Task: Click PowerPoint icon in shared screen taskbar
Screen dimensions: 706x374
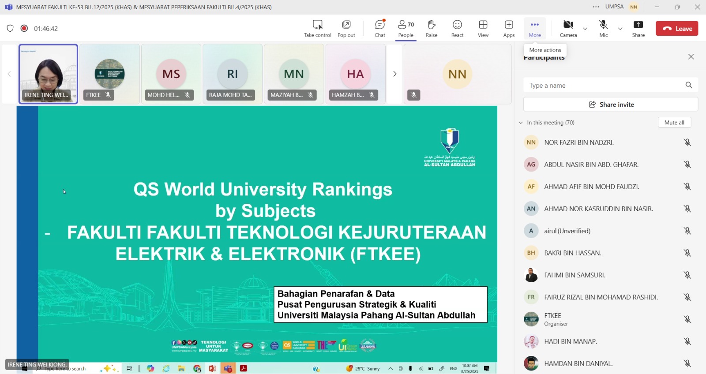Action: (212, 369)
